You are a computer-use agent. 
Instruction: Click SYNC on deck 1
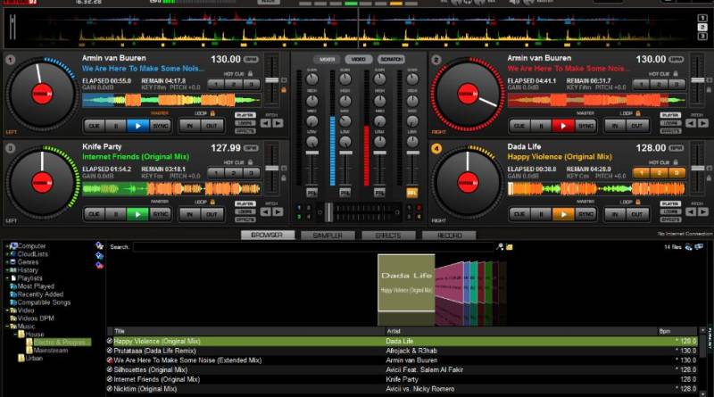pyautogui.click(x=161, y=126)
